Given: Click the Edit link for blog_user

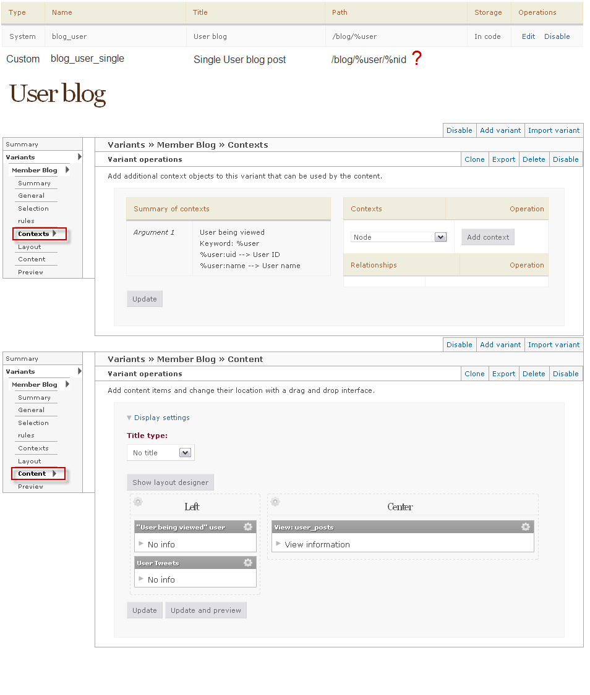Looking at the screenshot, I should [528, 36].
